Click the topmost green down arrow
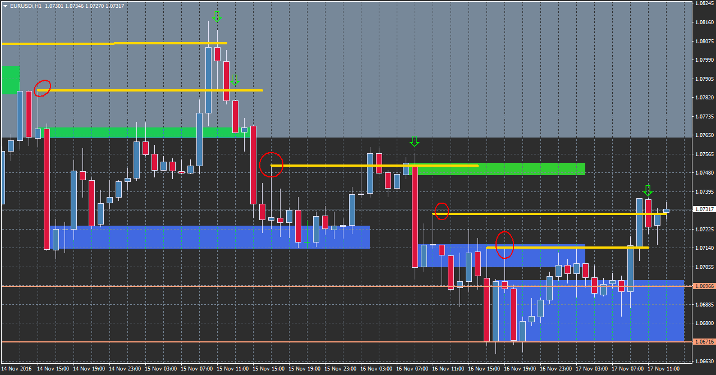 [217, 16]
